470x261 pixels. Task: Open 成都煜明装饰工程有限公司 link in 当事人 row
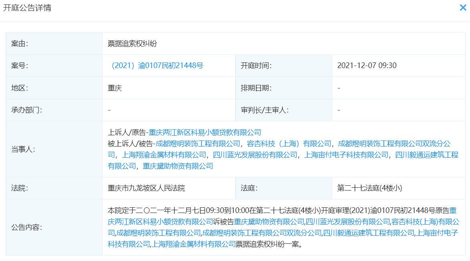(x=198, y=144)
